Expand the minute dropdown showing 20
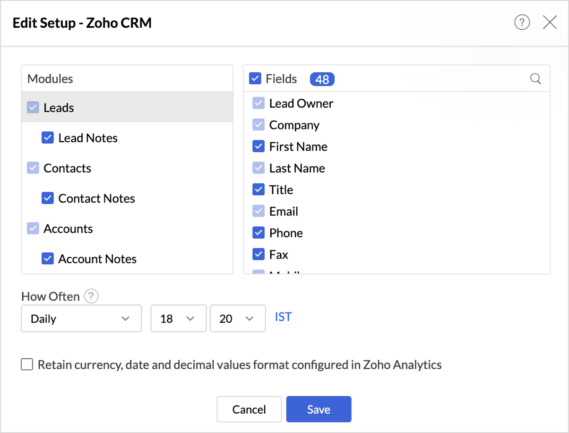Image resolution: width=569 pixels, height=433 pixels. pos(237,319)
